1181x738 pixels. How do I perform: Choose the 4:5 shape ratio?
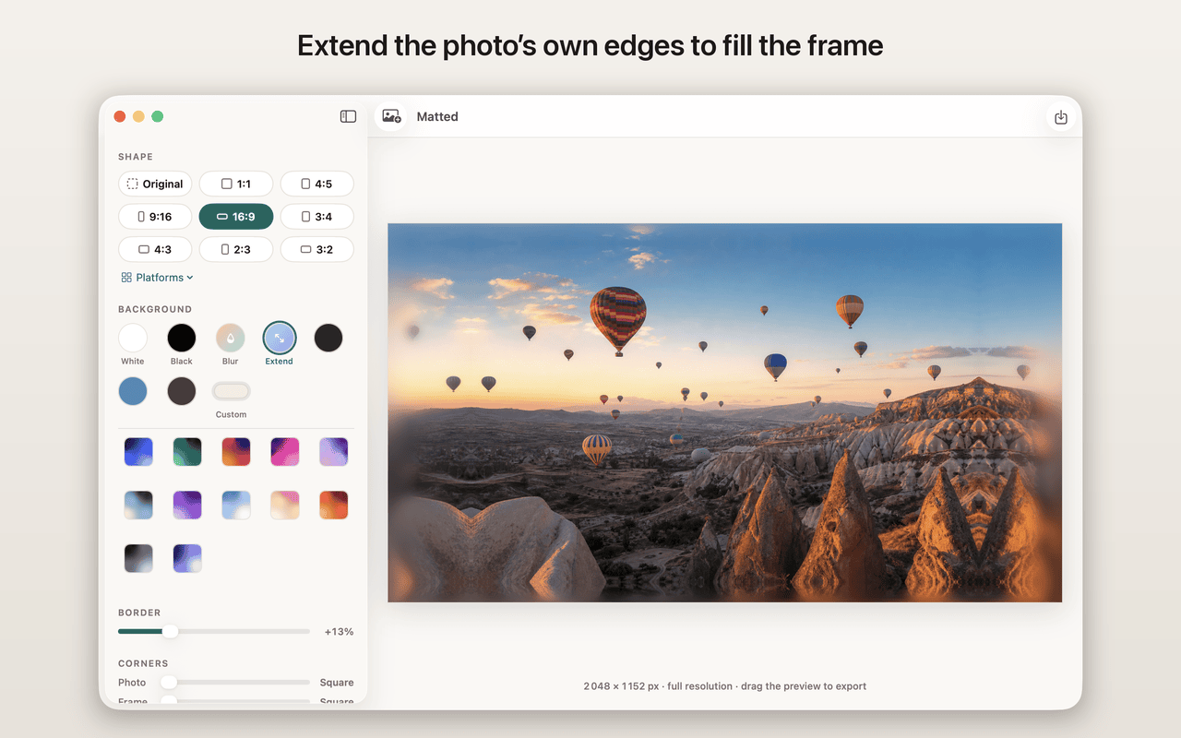[317, 184]
